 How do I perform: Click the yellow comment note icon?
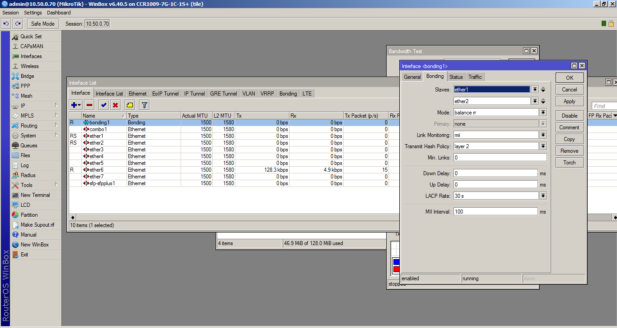130,105
